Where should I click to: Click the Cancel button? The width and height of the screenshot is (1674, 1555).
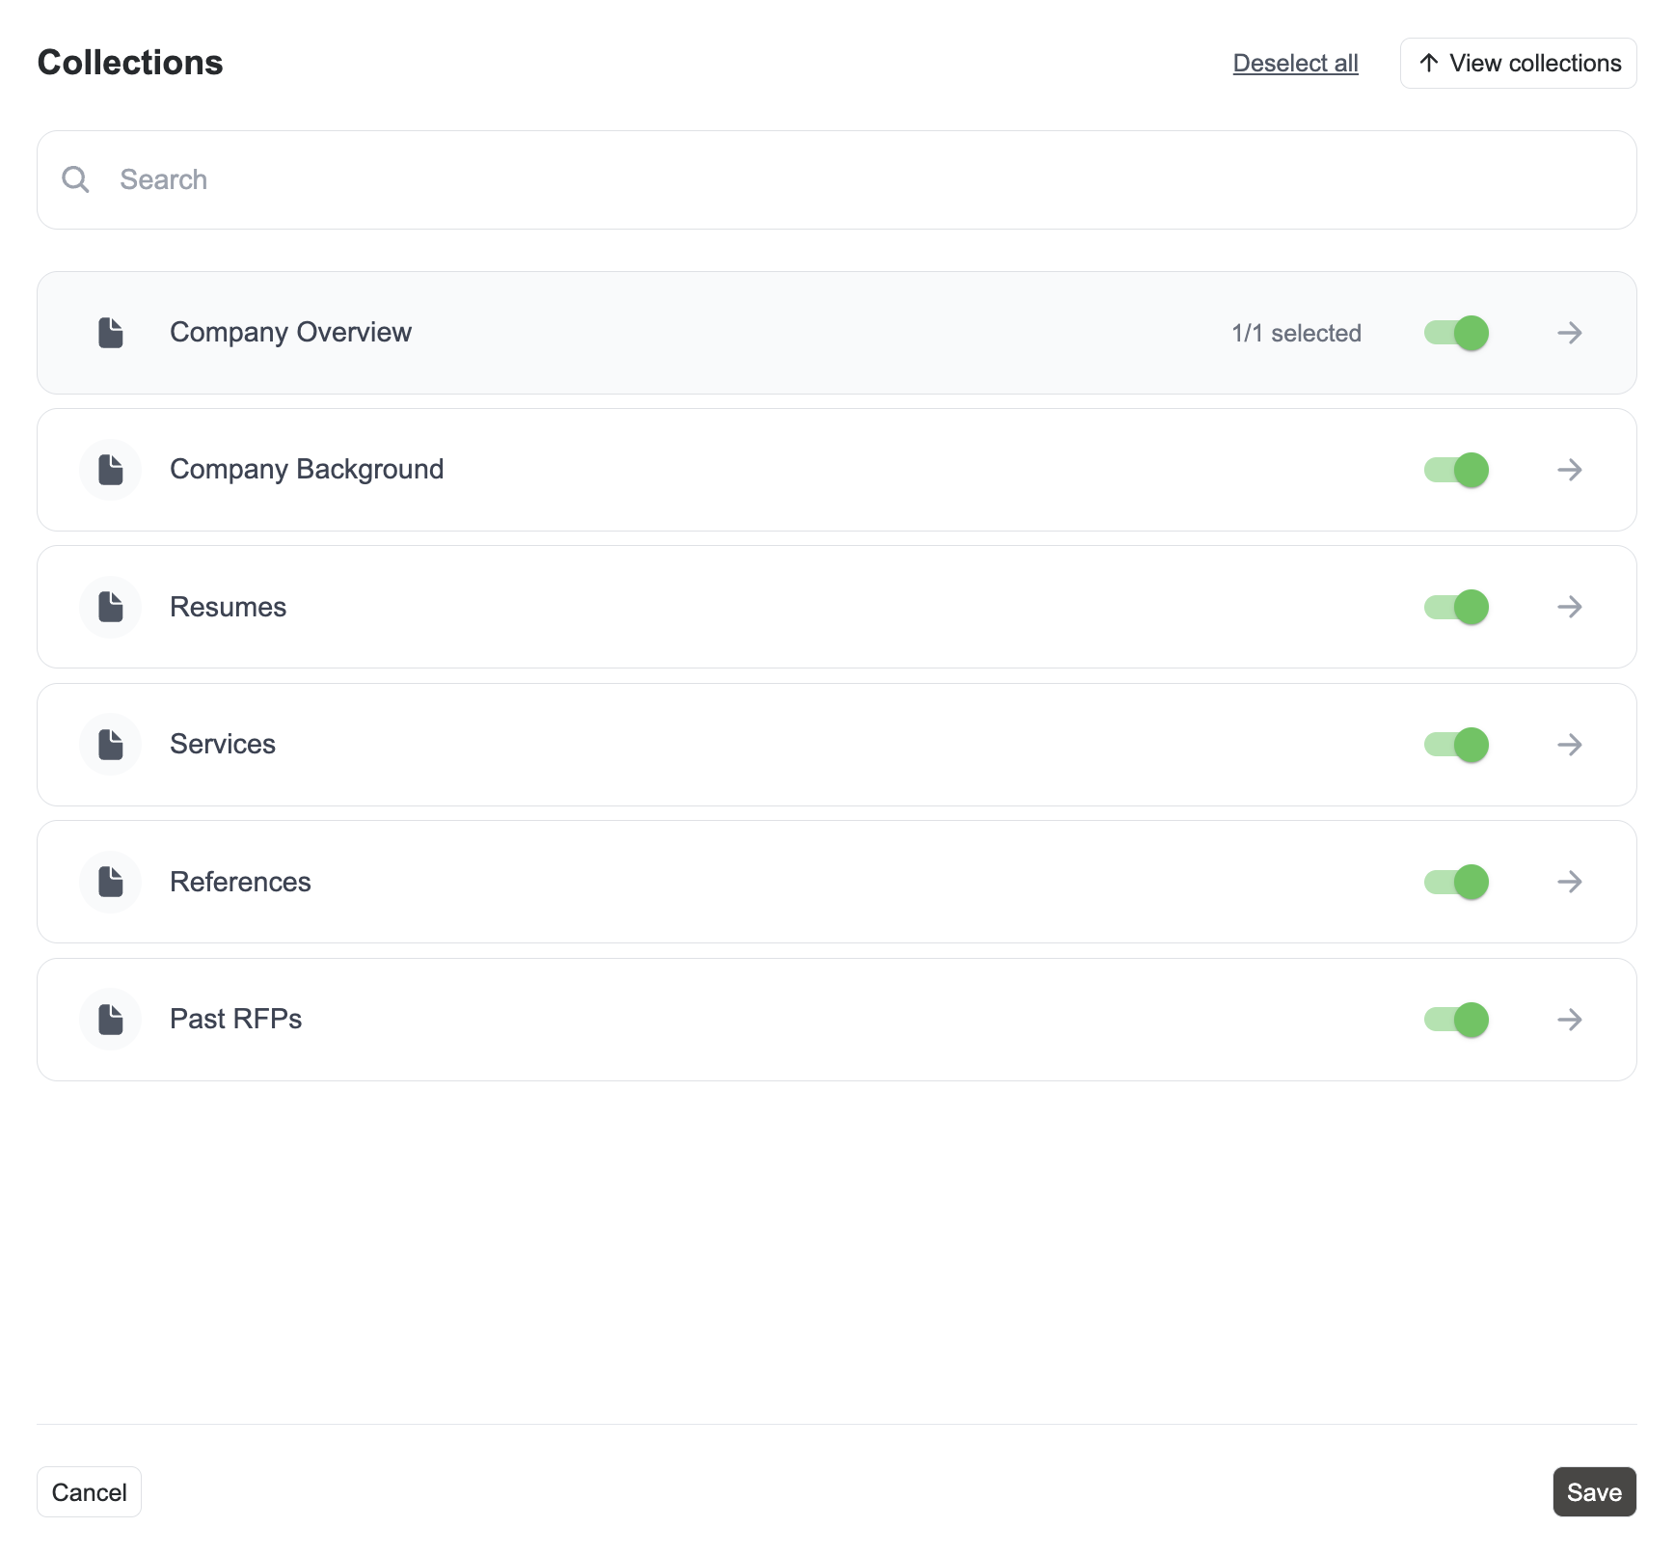[89, 1492]
